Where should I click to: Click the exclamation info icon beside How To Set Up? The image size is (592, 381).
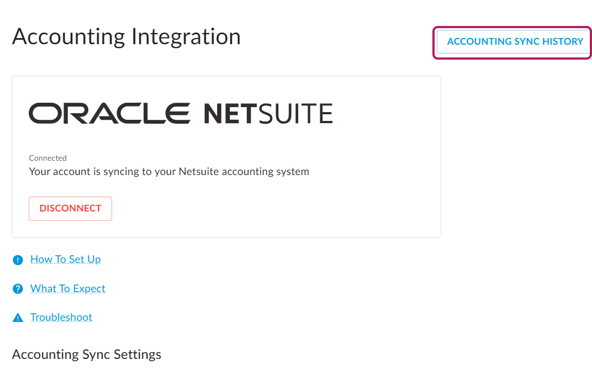click(x=18, y=260)
